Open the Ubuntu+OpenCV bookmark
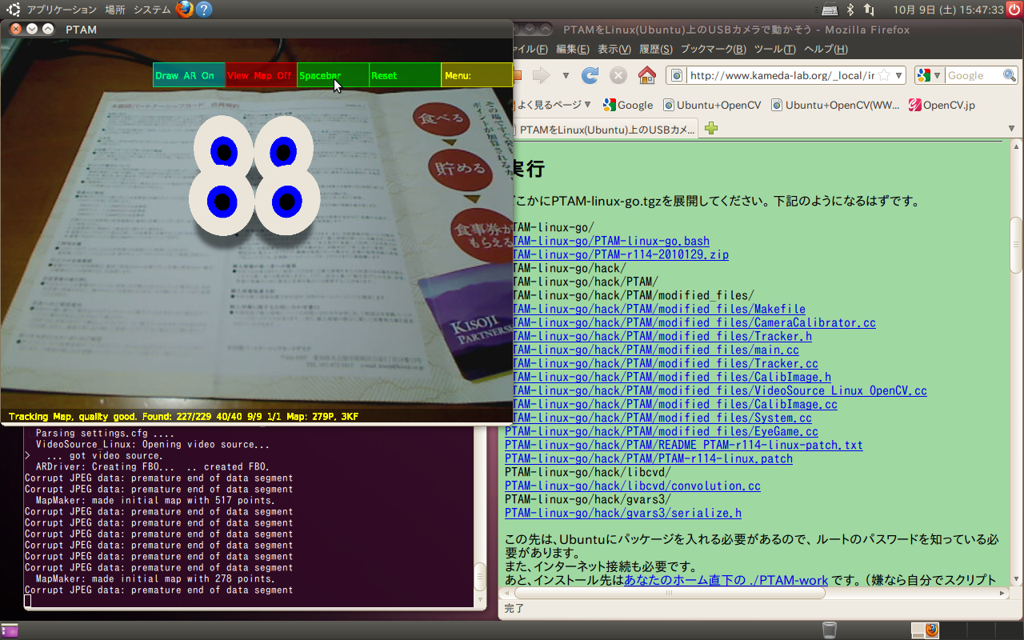 tap(711, 105)
